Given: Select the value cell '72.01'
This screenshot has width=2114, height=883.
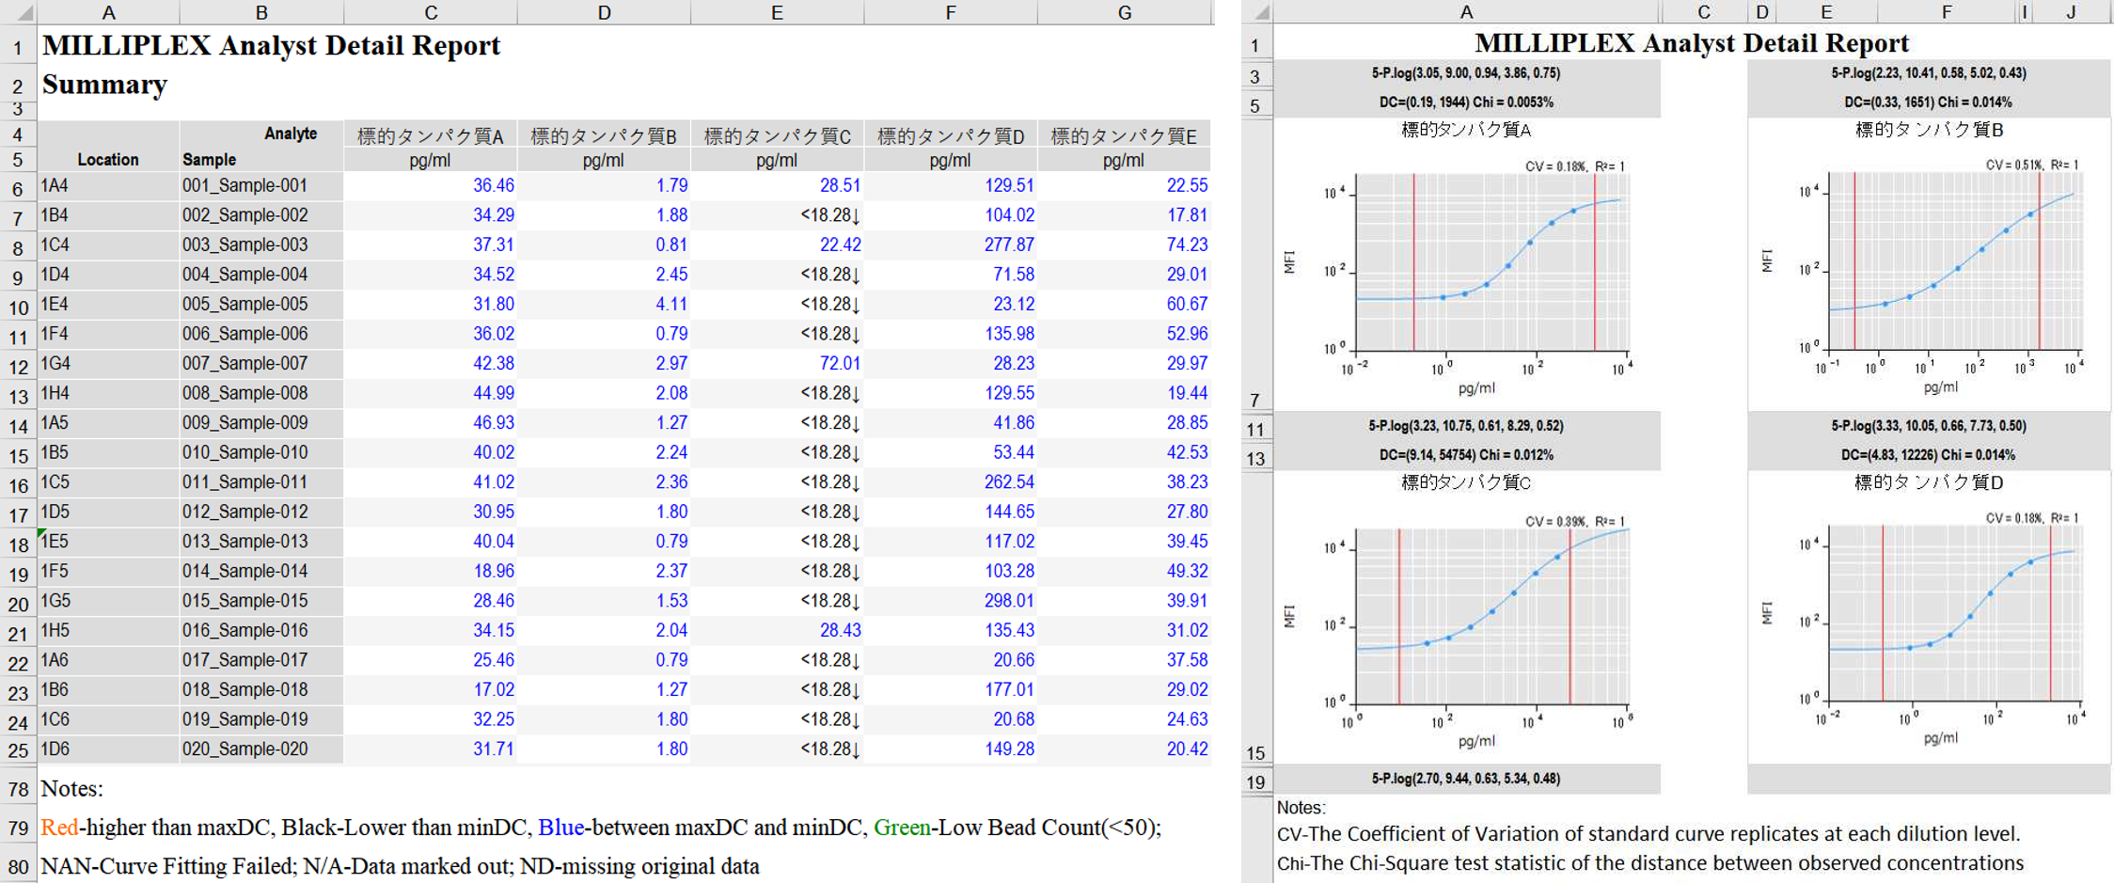Looking at the screenshot, I should [778, 363].
